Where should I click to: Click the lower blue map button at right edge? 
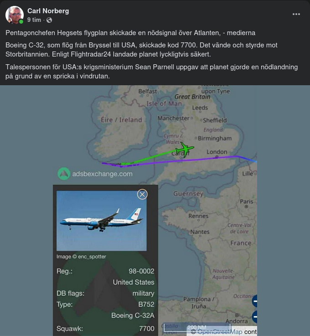click(x=255, y=317)
